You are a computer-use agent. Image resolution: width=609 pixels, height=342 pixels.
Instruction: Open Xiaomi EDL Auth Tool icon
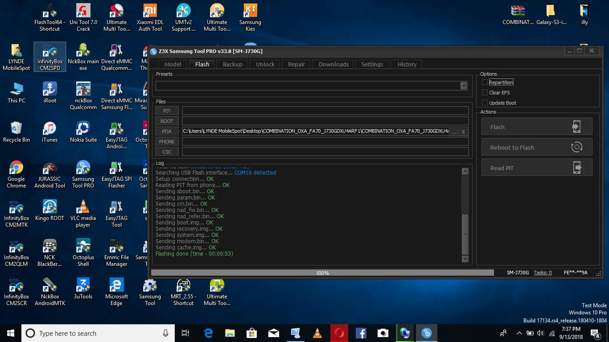tap(150, 18)
